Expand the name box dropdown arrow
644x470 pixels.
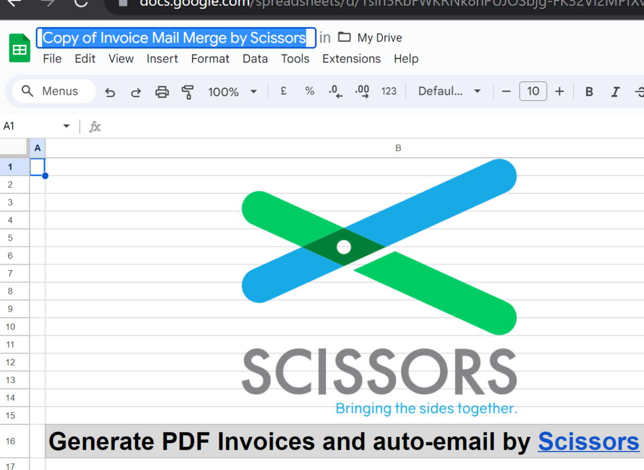pos(66,126)
